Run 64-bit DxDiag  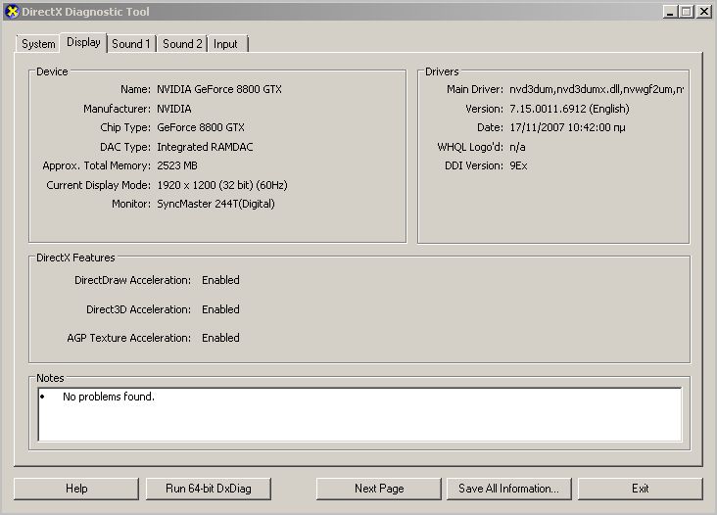209,489
